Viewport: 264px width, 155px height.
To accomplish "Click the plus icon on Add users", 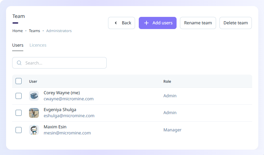I will tap(146, 23).
